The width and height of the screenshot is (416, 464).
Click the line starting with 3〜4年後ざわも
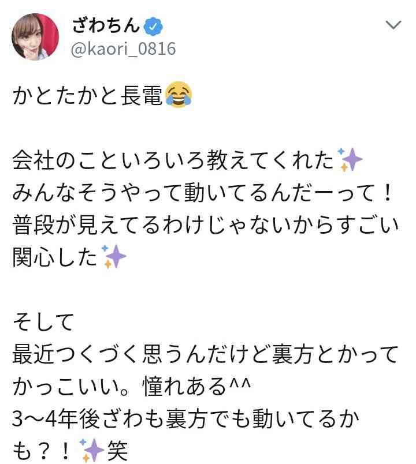pyautogui.click(x=186, y=418)
